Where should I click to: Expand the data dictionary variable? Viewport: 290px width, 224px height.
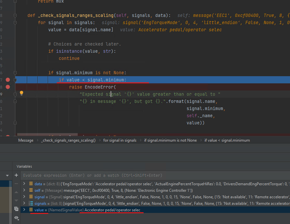(x=23, y=183)
